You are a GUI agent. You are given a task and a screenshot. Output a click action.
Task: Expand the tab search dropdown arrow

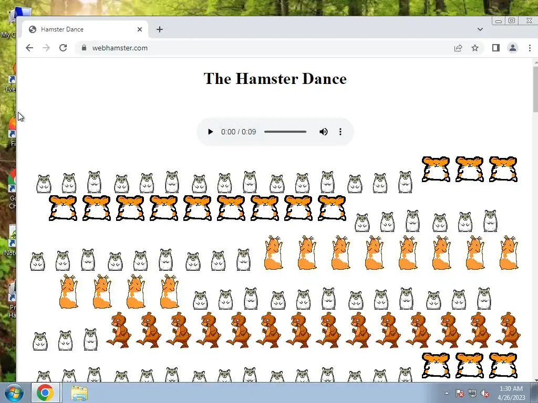480,29
